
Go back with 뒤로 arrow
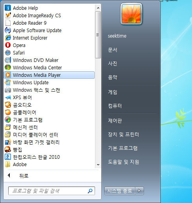tap(9, 176)
